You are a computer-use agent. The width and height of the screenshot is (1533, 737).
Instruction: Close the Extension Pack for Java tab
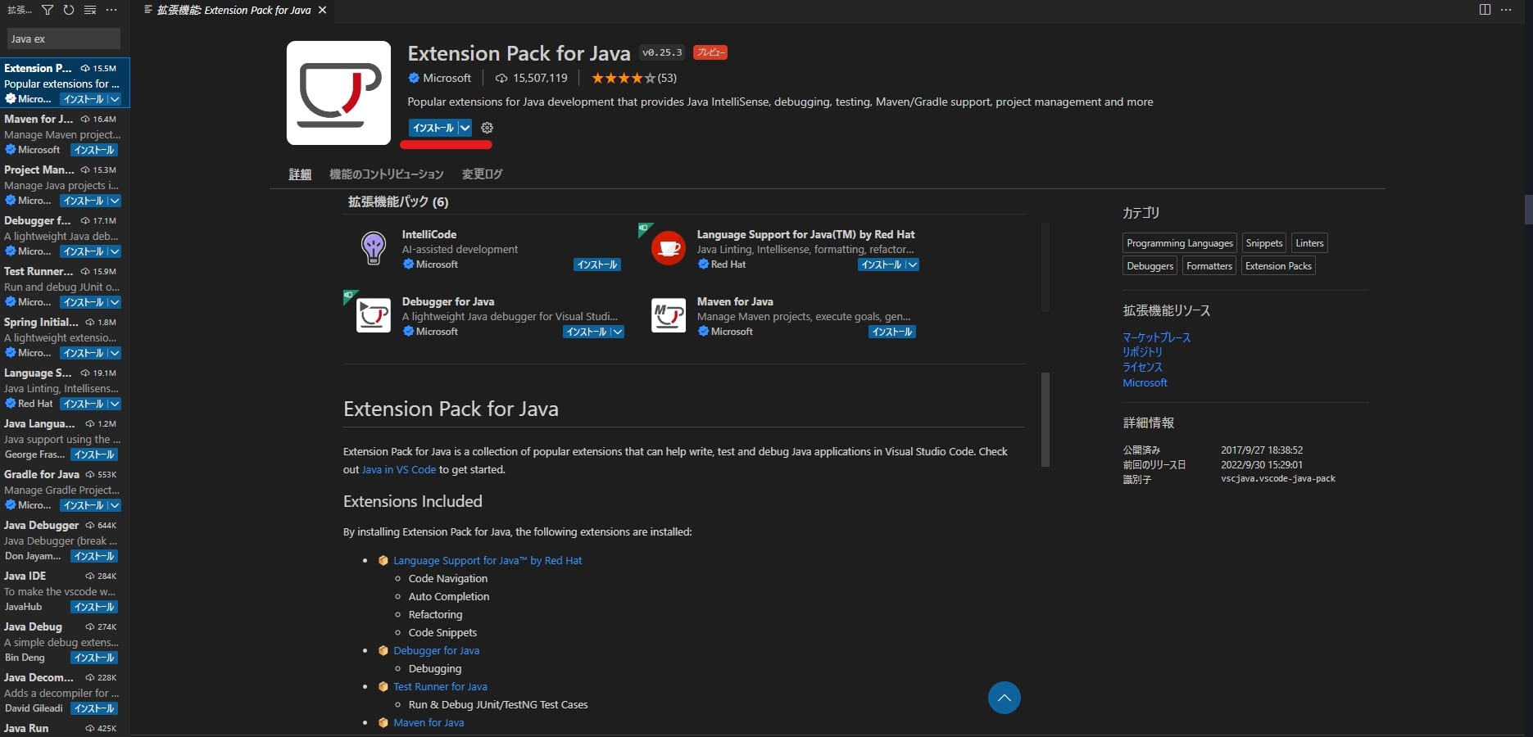pos(322,10)
